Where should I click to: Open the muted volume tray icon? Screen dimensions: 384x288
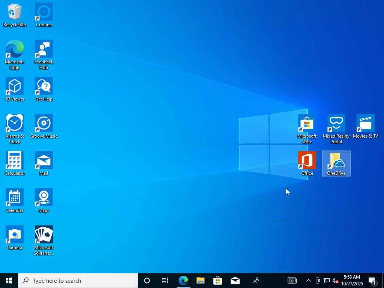[335, 280]
